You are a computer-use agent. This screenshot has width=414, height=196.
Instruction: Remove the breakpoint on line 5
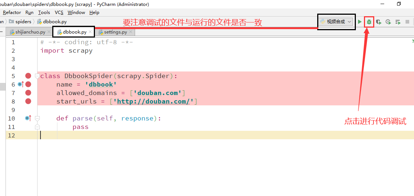coord(28,76)
